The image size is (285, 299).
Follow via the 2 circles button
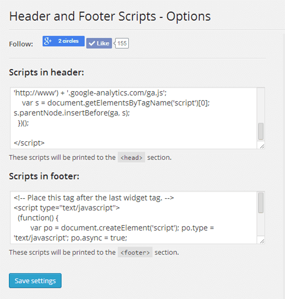[63, 41]
